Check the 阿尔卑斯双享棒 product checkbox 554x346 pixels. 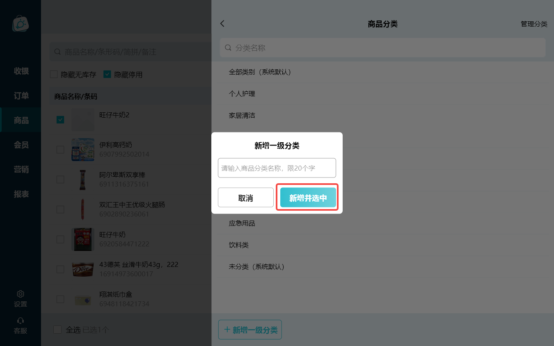click(x=60, y=180)
